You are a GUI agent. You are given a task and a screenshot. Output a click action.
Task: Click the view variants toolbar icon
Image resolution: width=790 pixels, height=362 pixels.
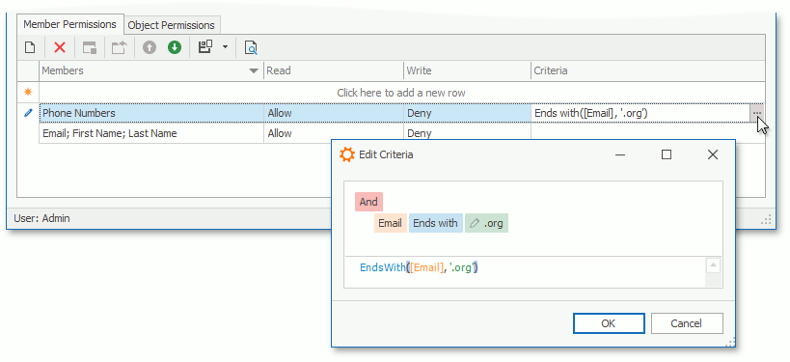205,47
